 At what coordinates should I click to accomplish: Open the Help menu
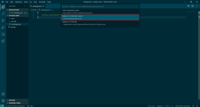(x=49, y=2)
